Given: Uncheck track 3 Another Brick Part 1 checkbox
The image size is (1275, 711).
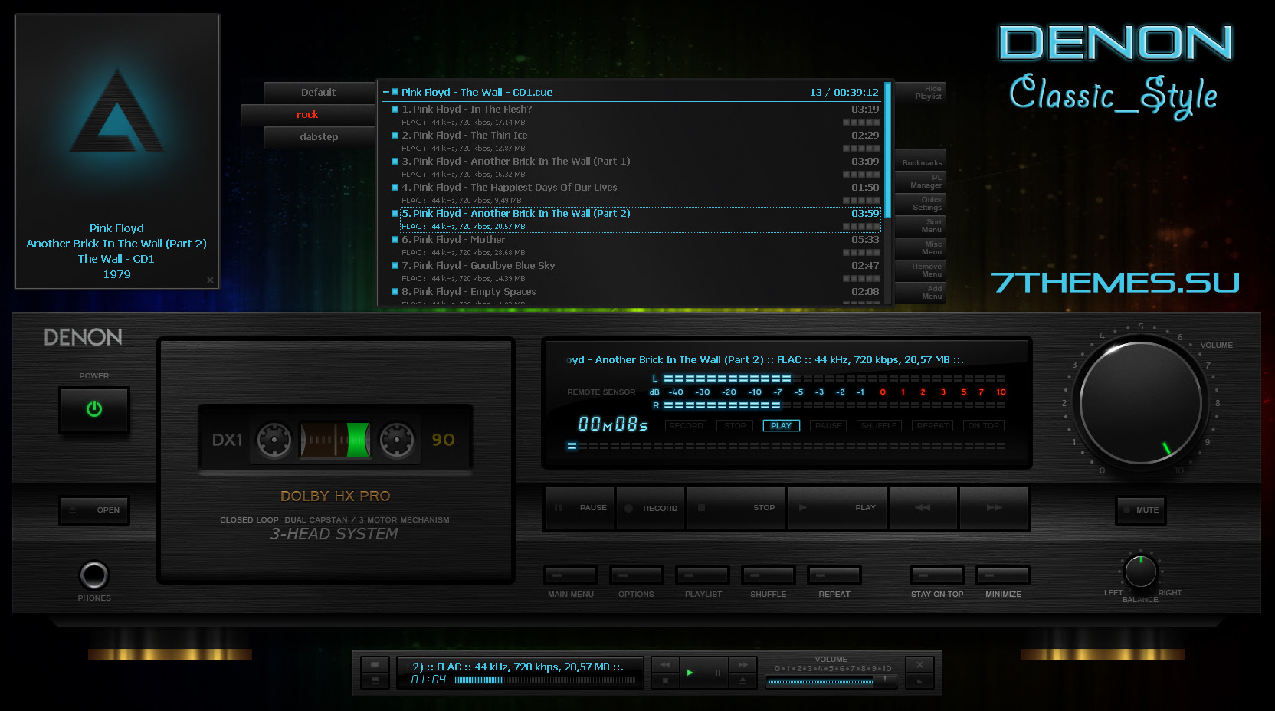Looking at the screenshot, I should pyautogui.click(x=395, y=162).
